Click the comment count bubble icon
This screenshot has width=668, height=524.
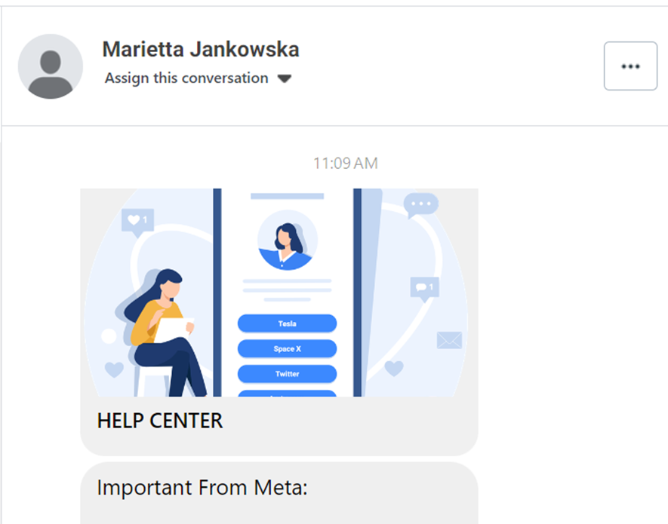424,288
